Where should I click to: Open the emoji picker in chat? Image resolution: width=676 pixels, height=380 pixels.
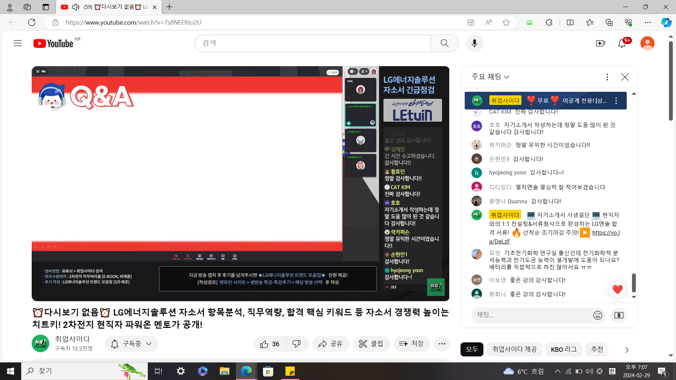tap(597, 315)
